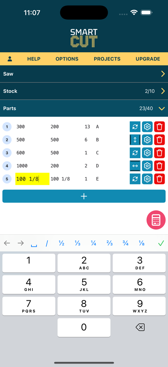Select length value 300 of part 1
Image resolution: width=168 pixels, height=367 pixels.
(x=20, y=127)
